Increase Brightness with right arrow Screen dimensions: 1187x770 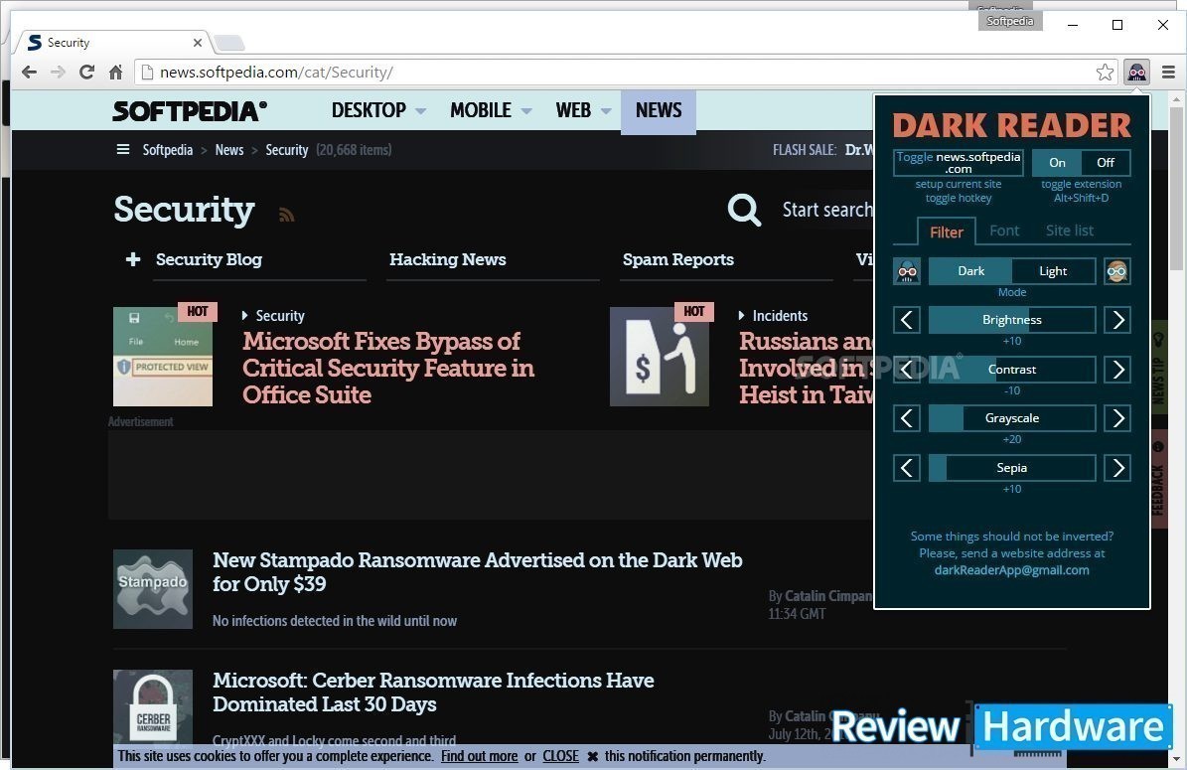pyautogui.click(x=1117, y=320)
